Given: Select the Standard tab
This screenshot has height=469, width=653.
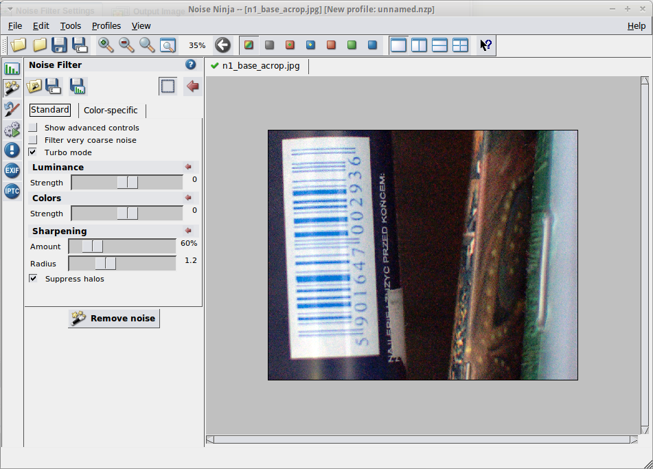Looking at the screenshot, I should [50, 110].
